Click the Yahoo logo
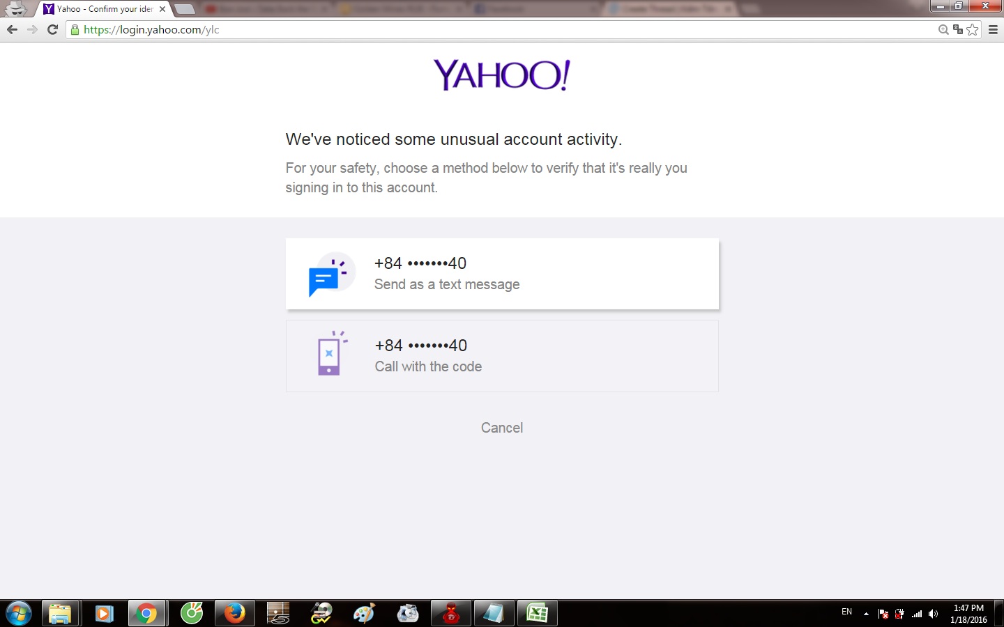The width and height of the screenshot is (1004, 627). 502,75
